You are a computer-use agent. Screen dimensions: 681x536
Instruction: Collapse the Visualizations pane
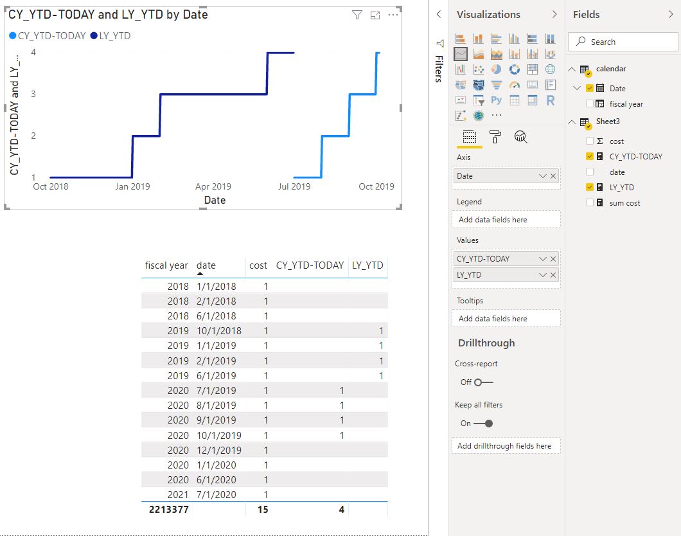[554, 14]
